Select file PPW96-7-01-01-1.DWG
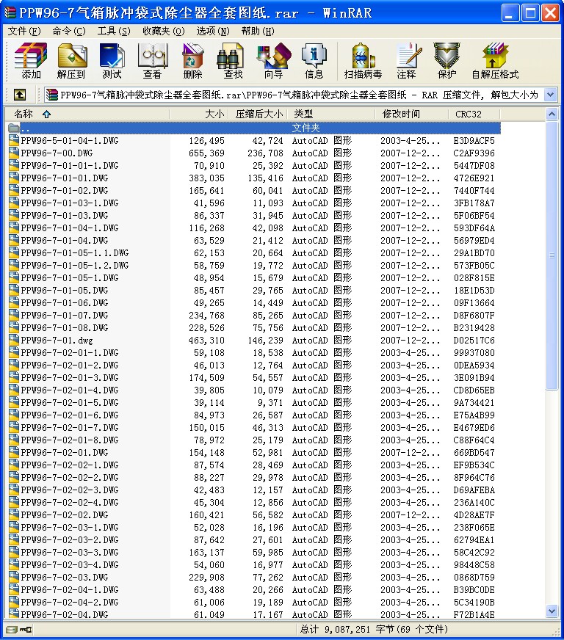The height and width of the screenshot is (640, 564). tap(70, 166)
